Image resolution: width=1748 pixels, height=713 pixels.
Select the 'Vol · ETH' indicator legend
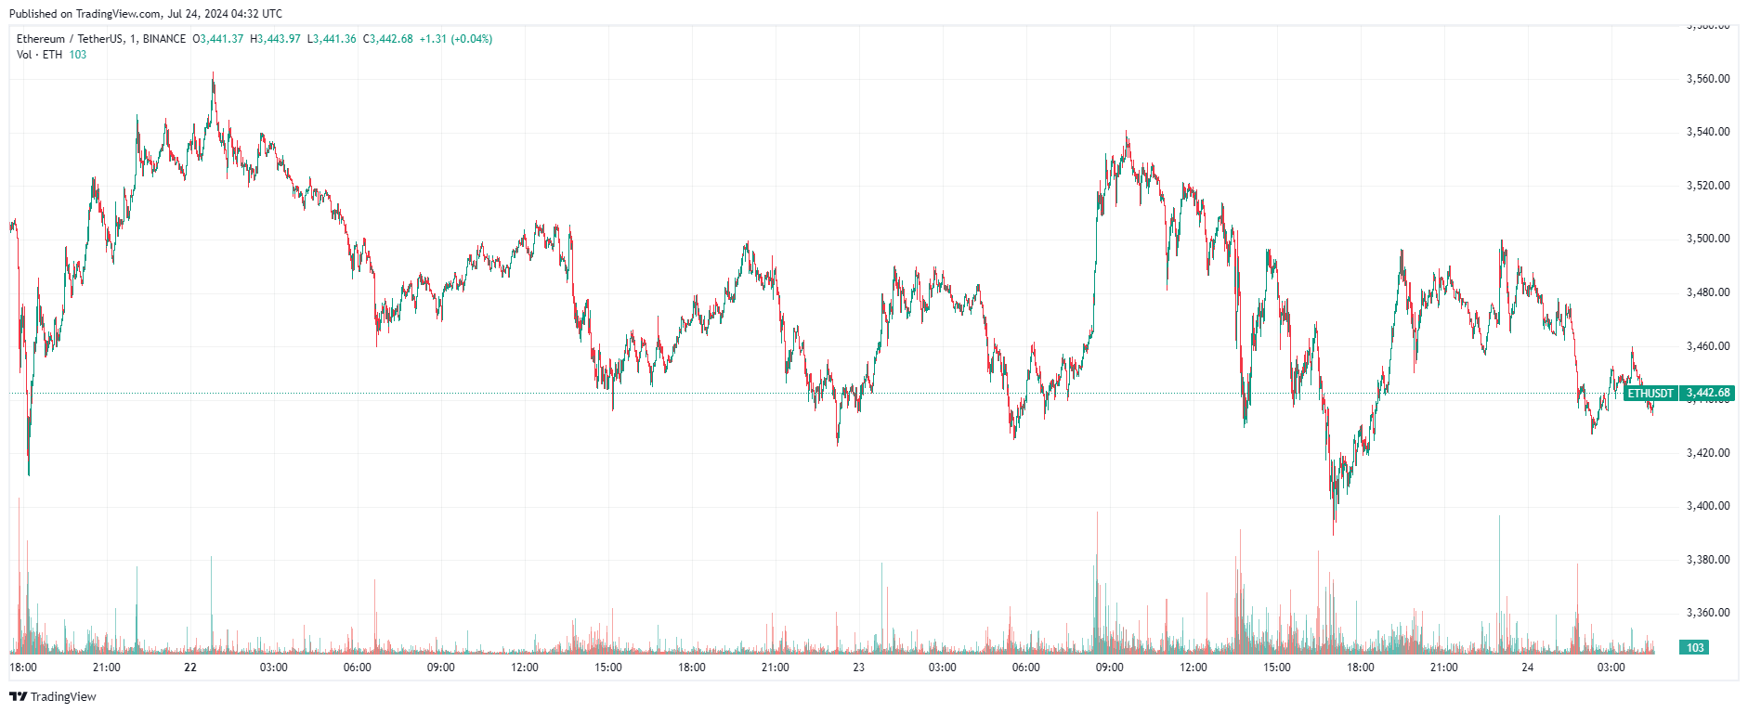(x=40, y=55)
